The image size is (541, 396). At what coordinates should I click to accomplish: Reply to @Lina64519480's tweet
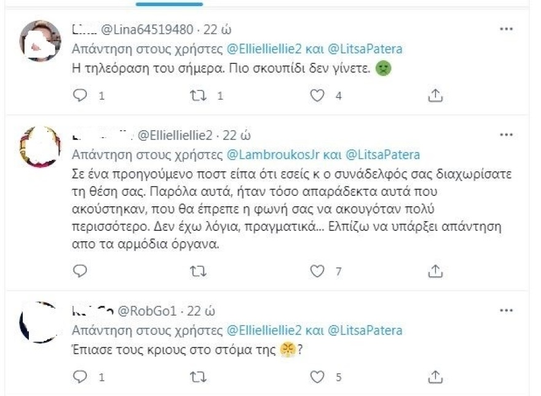coord(80,95)
